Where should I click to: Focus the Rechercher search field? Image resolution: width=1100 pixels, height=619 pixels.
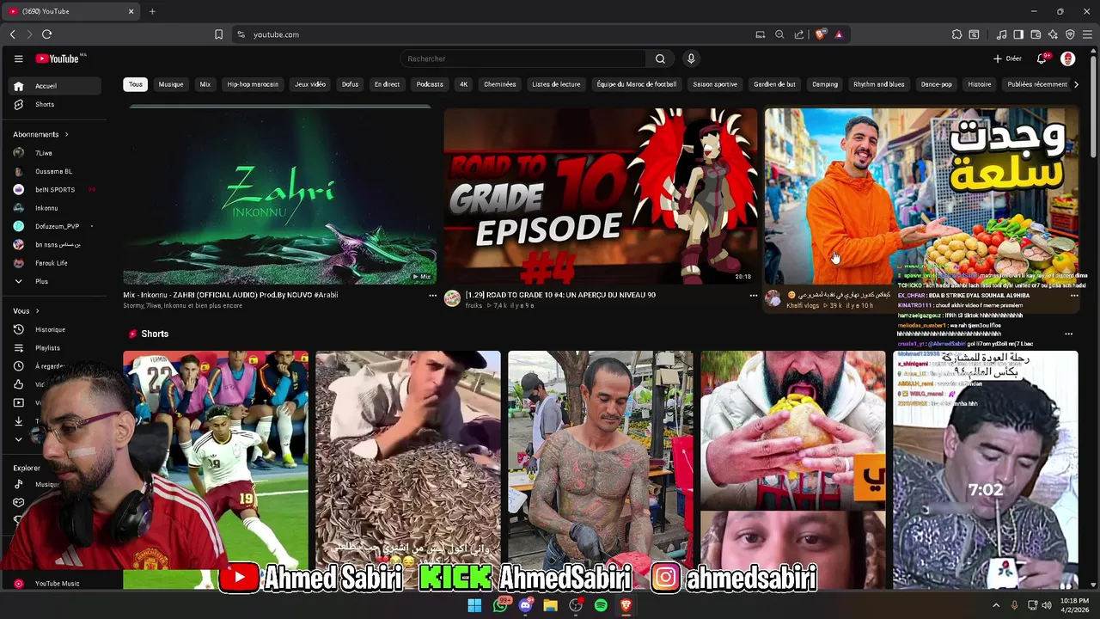tap(522, 58)
